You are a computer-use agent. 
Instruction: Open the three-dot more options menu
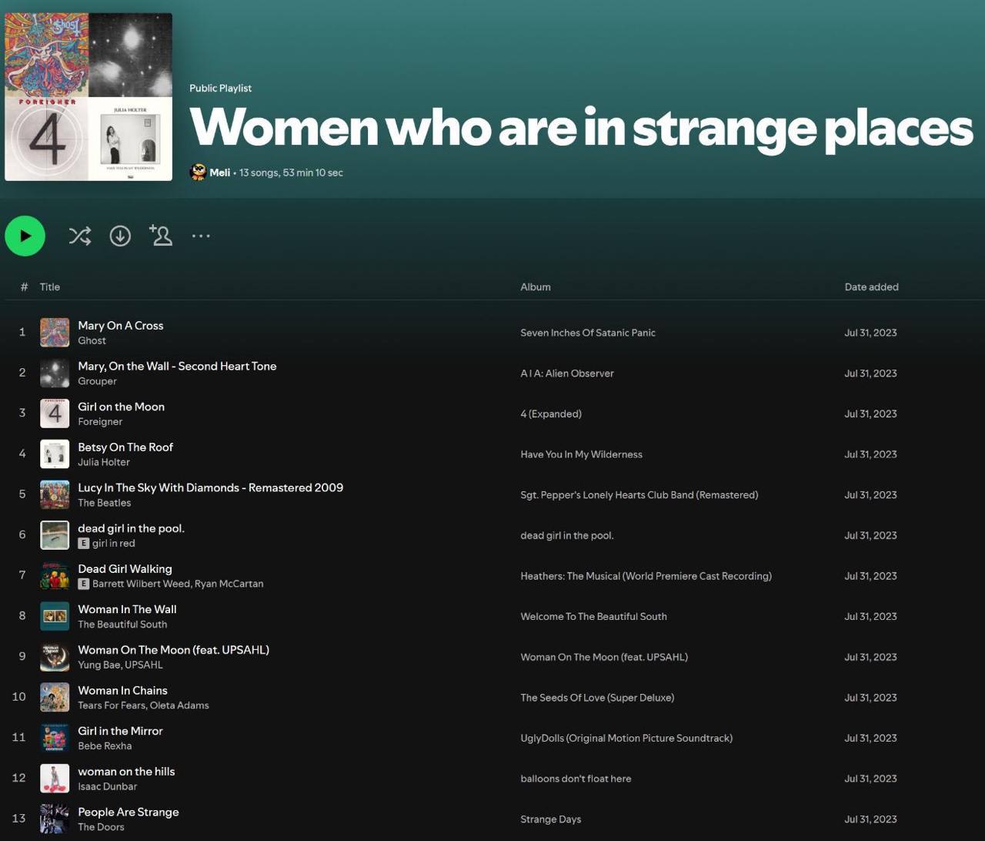click(201, 236)
